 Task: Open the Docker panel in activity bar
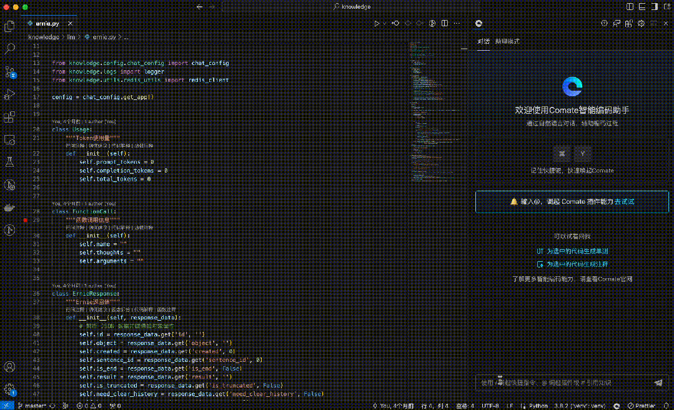pos(9,207)
